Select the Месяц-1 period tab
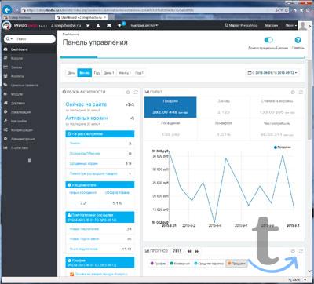 (125, 73)
